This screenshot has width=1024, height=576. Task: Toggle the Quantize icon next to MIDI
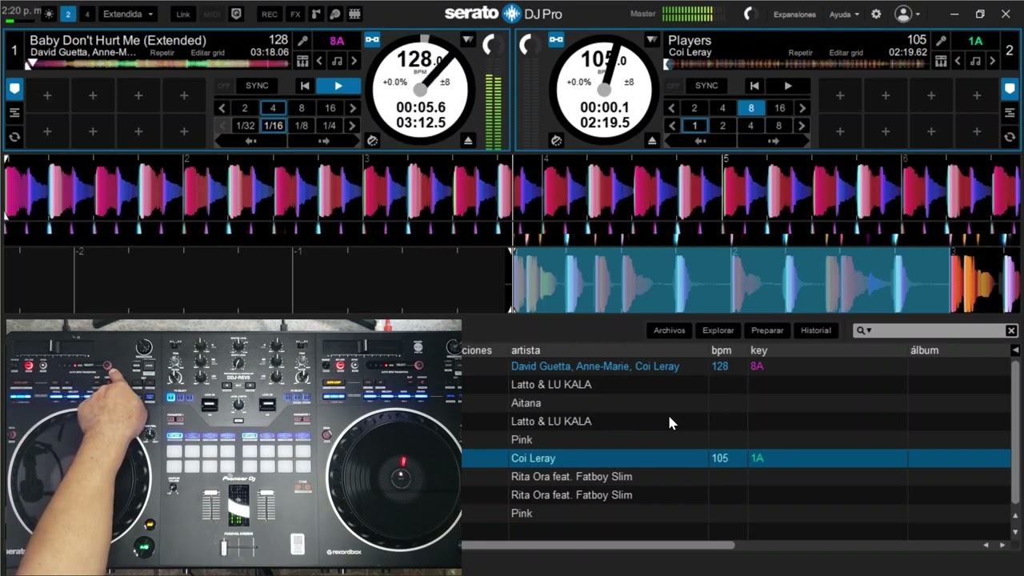pos(236,14)
